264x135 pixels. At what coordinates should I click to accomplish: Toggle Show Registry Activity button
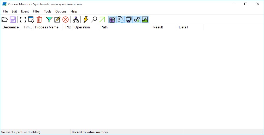(112, 20)
